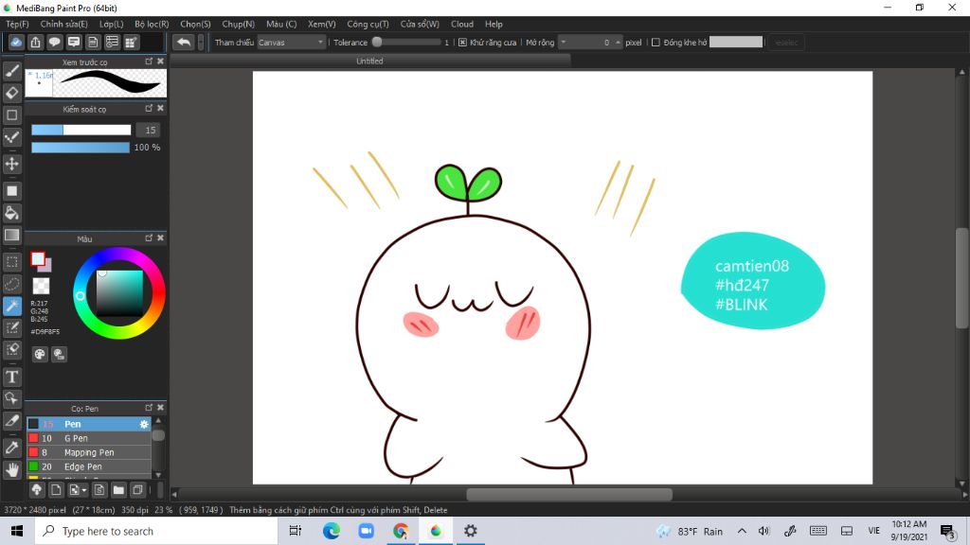The height and width of the screenshot is (545, 970).
Task: Click the cloud download brush icon
Action: click(x=37, y=490)
